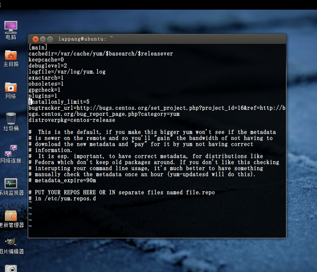Click the exactarch=1 line
Image resolution: width=317 pixels, height=272 pixels.
coord(46,78)
